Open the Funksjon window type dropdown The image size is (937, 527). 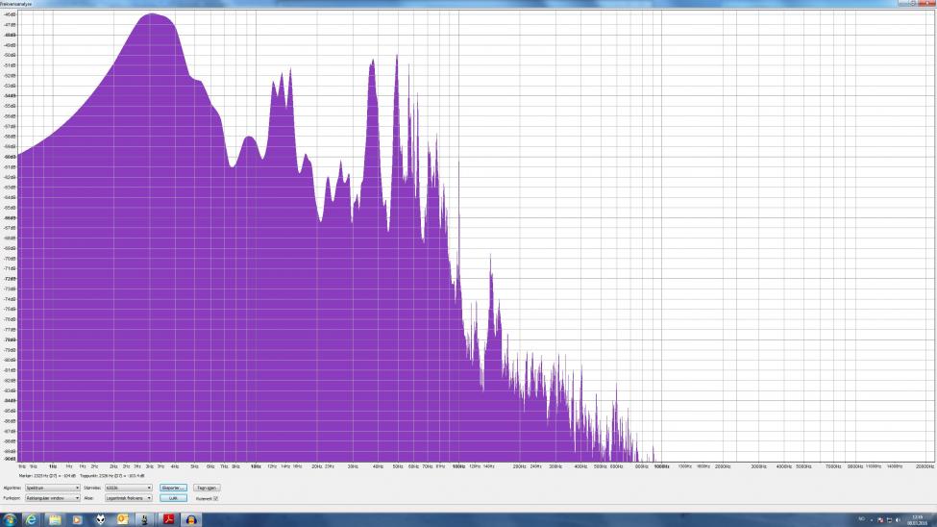(53, 498)
